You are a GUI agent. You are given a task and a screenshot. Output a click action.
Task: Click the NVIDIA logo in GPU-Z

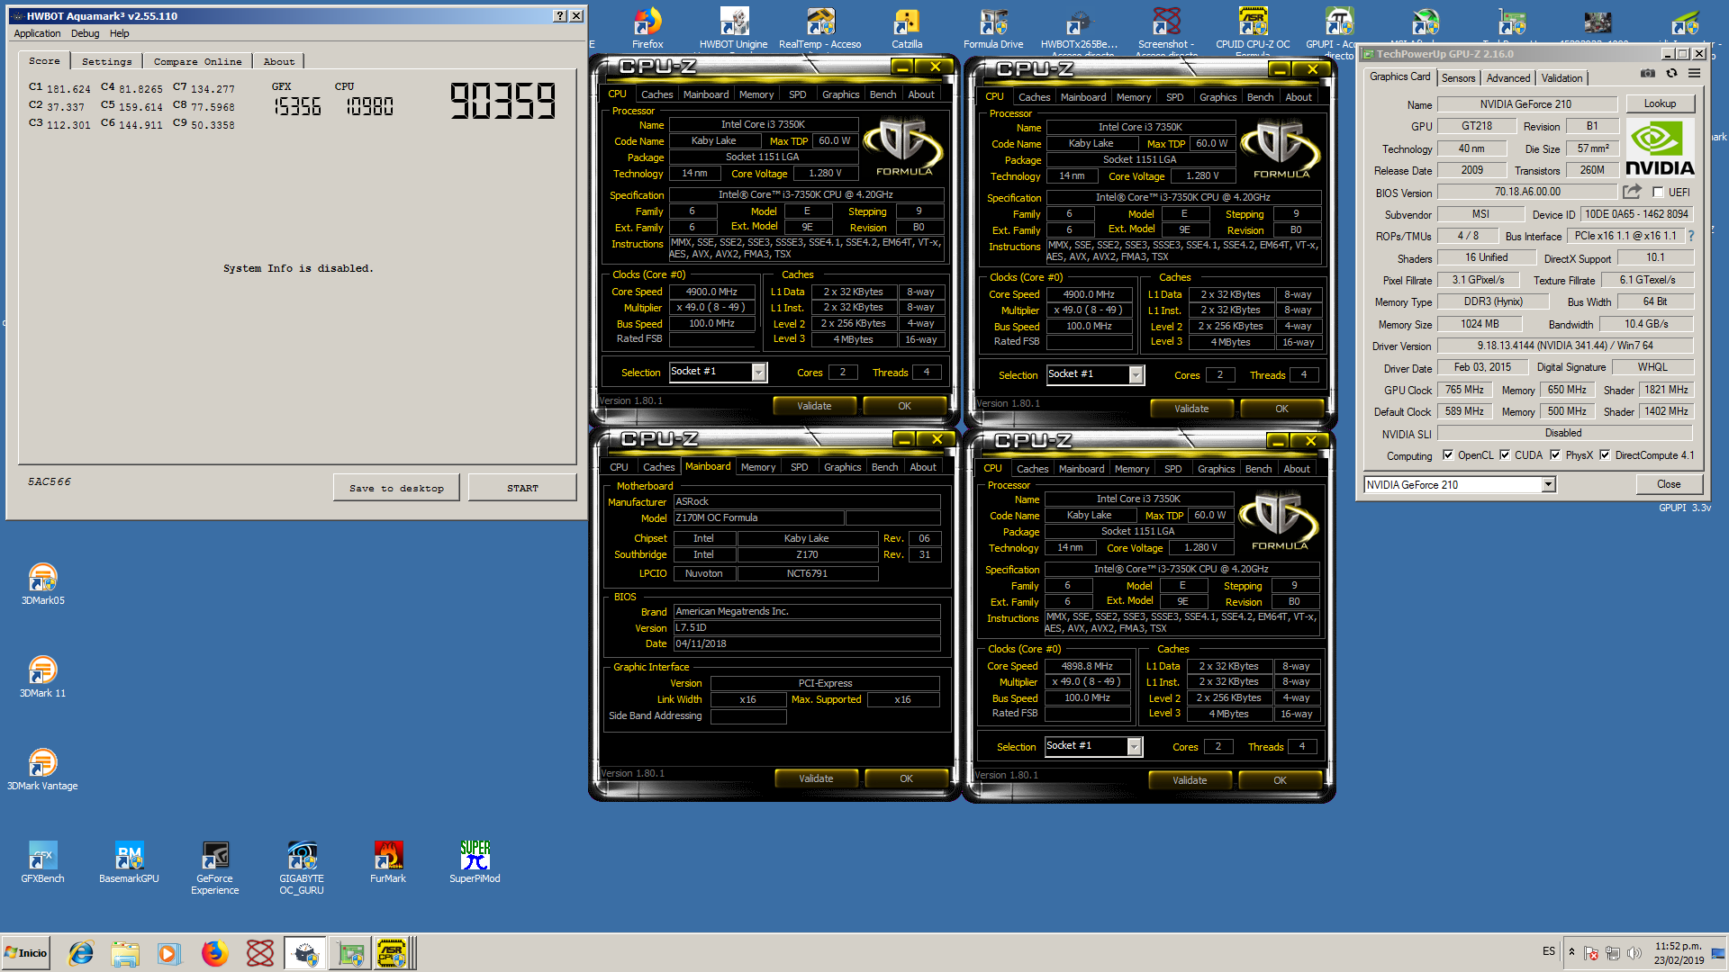pyautogui.click(x=1660, y=148)
